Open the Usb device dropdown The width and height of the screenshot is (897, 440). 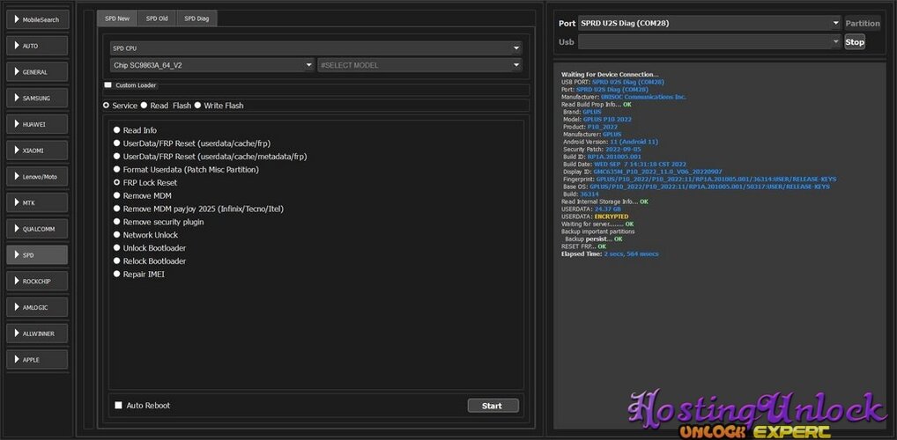709,41
